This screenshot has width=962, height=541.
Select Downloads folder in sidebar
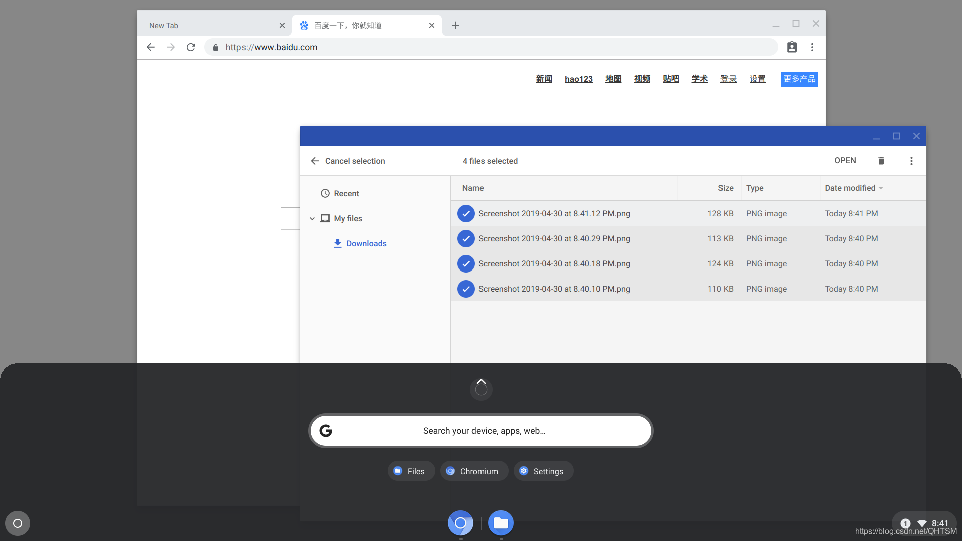pyautogui.click(x=366, y=244)
